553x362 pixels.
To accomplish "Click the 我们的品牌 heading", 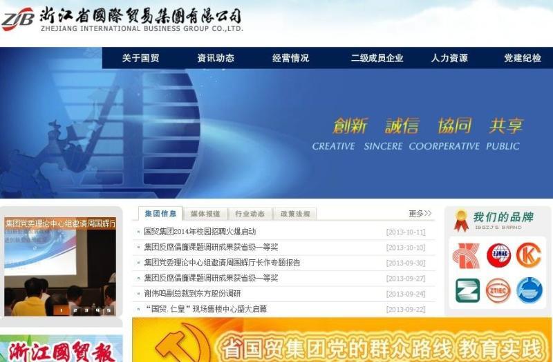I will pyautogui.click(x=503, y=217).
